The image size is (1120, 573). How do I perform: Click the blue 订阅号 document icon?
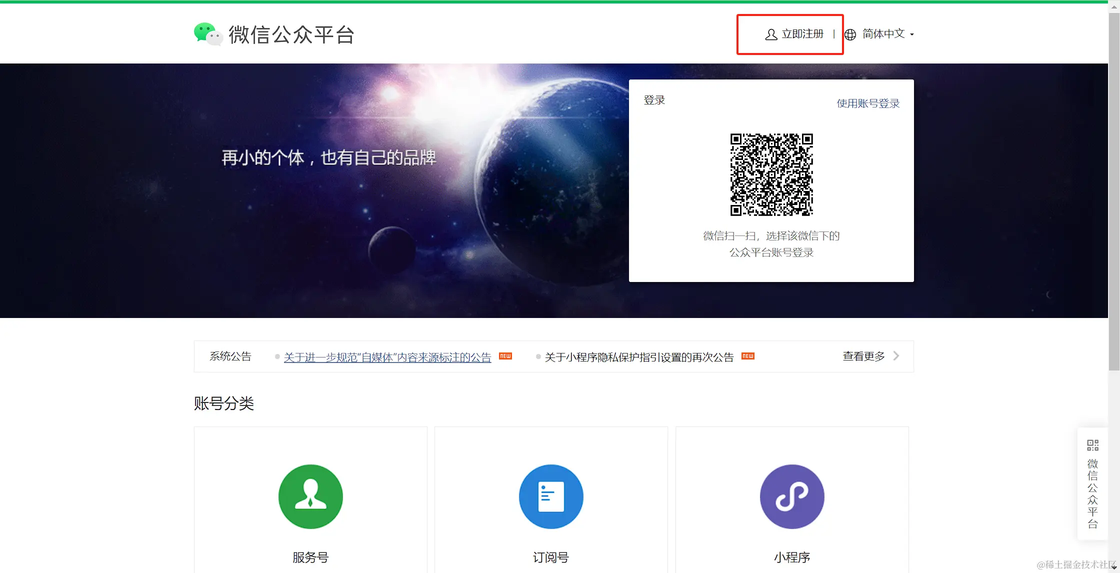click(551, 496)
